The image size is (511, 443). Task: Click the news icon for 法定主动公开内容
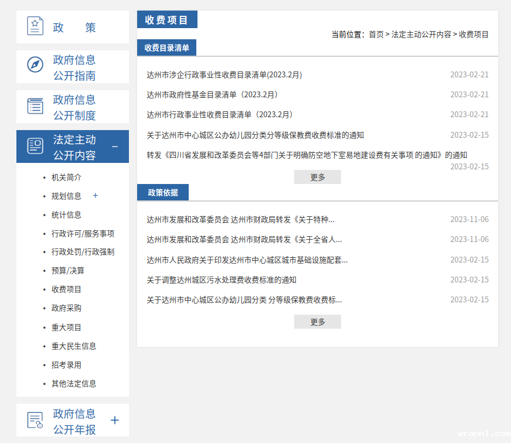pyautogui.click(x=35, y=146)
